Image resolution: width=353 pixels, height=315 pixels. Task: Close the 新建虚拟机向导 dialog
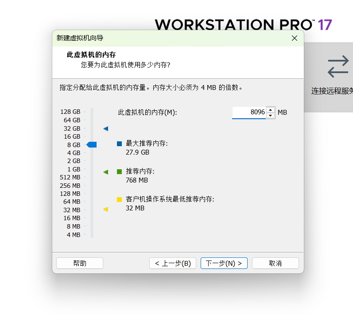(x=295, y=38)
